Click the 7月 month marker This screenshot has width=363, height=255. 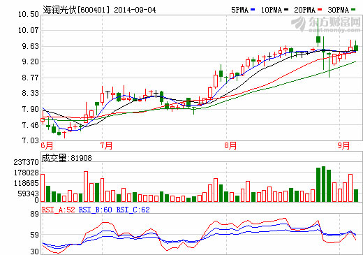(x=106, y=145)
